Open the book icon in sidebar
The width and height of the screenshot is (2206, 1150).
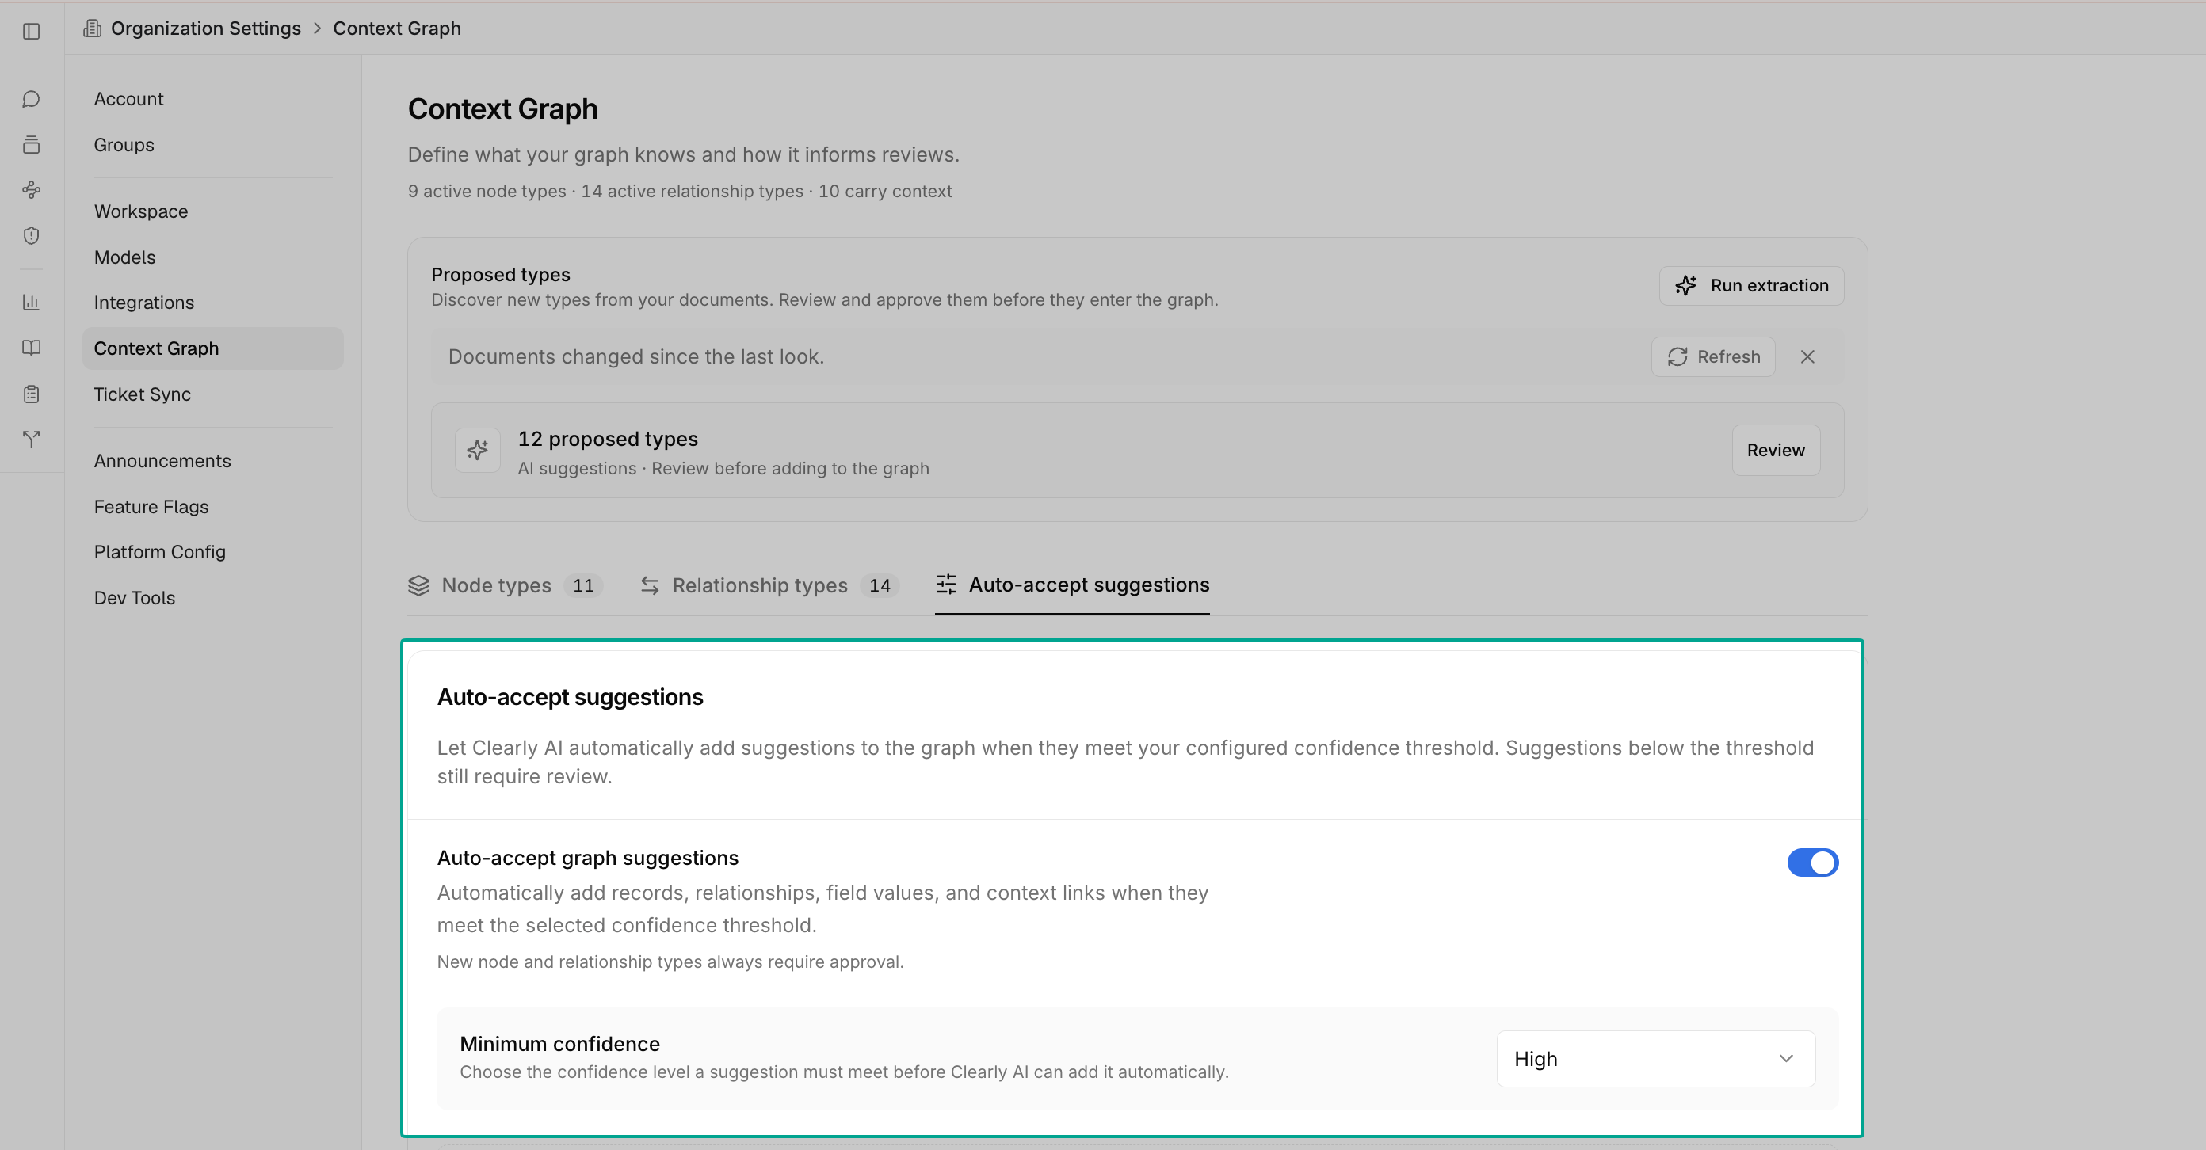32,348
